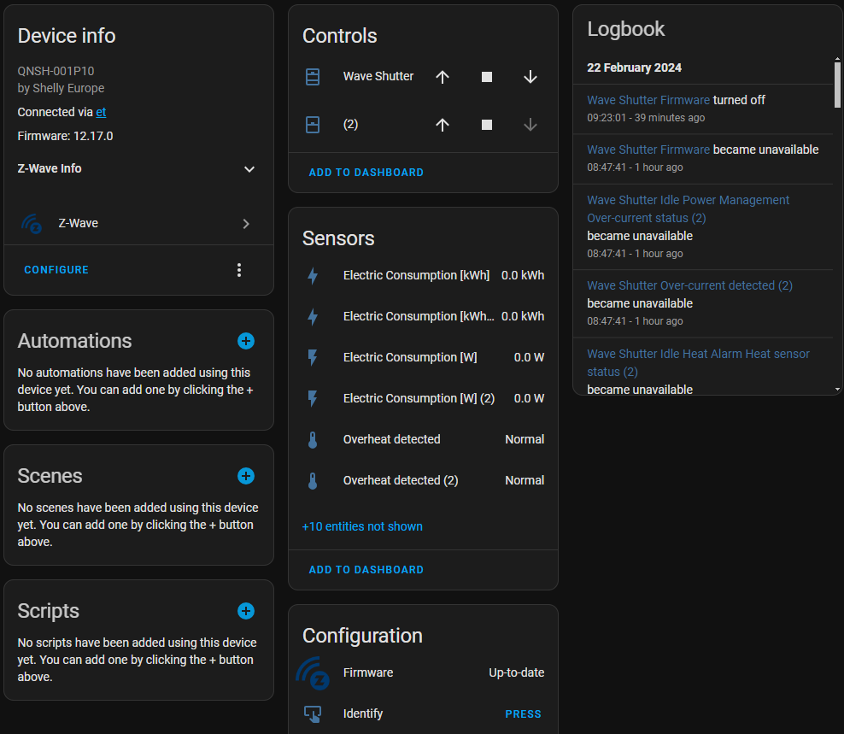Screen dimensions: 844x734
Task: Click the 22 February 2024 date header
Action: (x=634, y=68)
